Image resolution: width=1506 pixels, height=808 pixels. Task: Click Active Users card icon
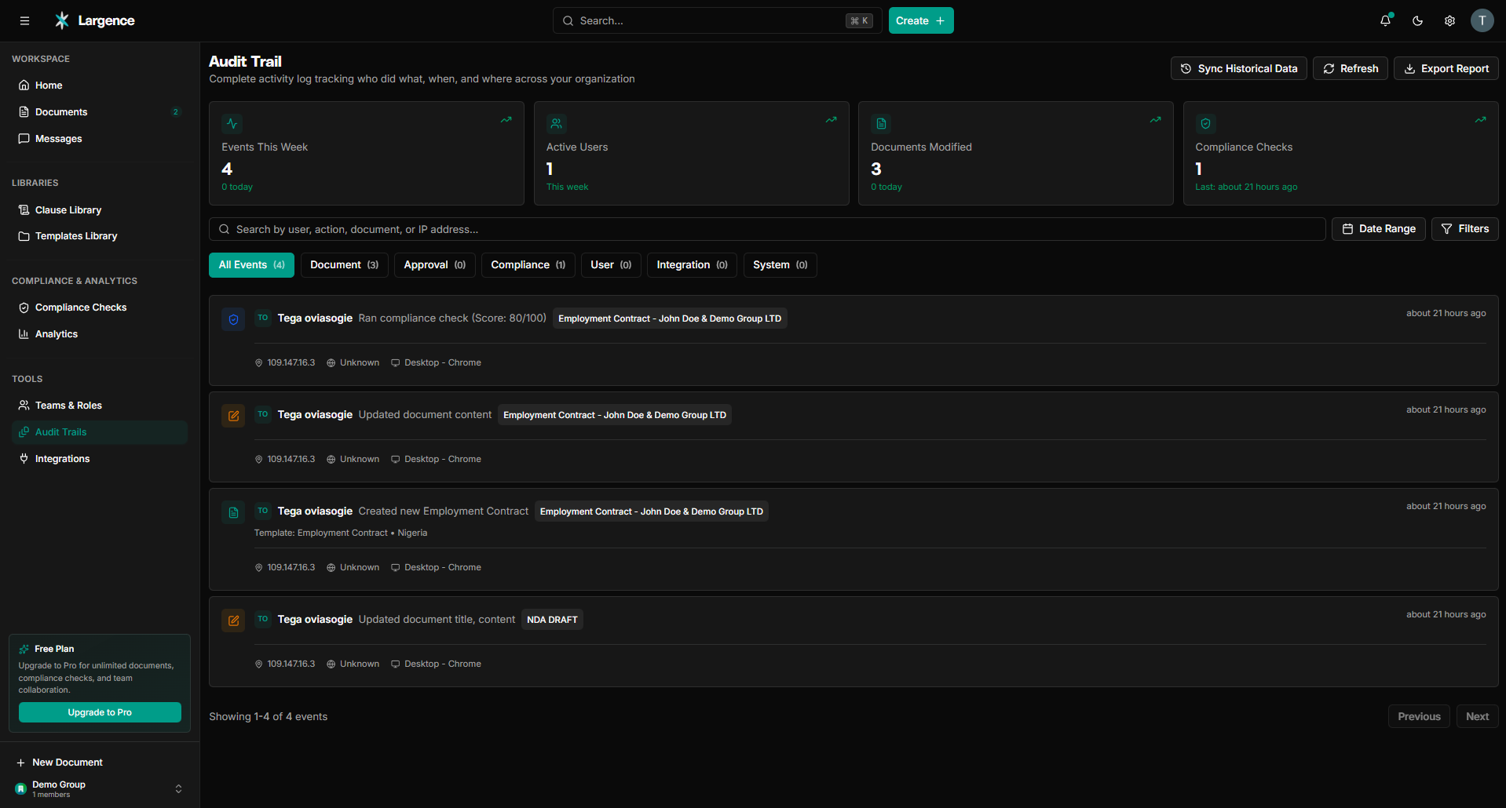click(x=556, y=124)
